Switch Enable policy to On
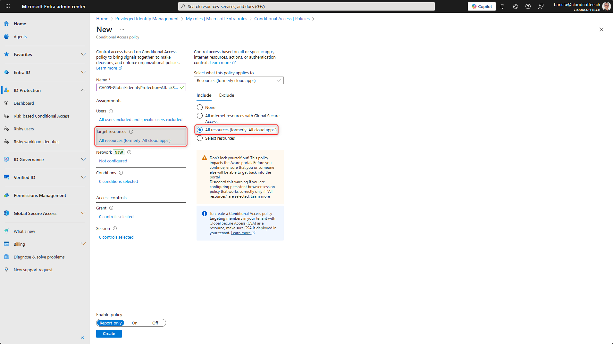The image size is (613, 344). tap(134, 323)
